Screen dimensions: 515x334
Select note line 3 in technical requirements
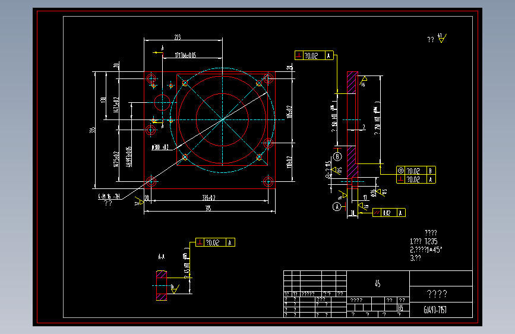tap(415, 258)
